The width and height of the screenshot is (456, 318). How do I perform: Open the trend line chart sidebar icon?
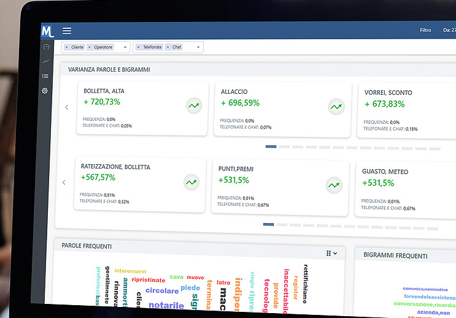(45, 61)
